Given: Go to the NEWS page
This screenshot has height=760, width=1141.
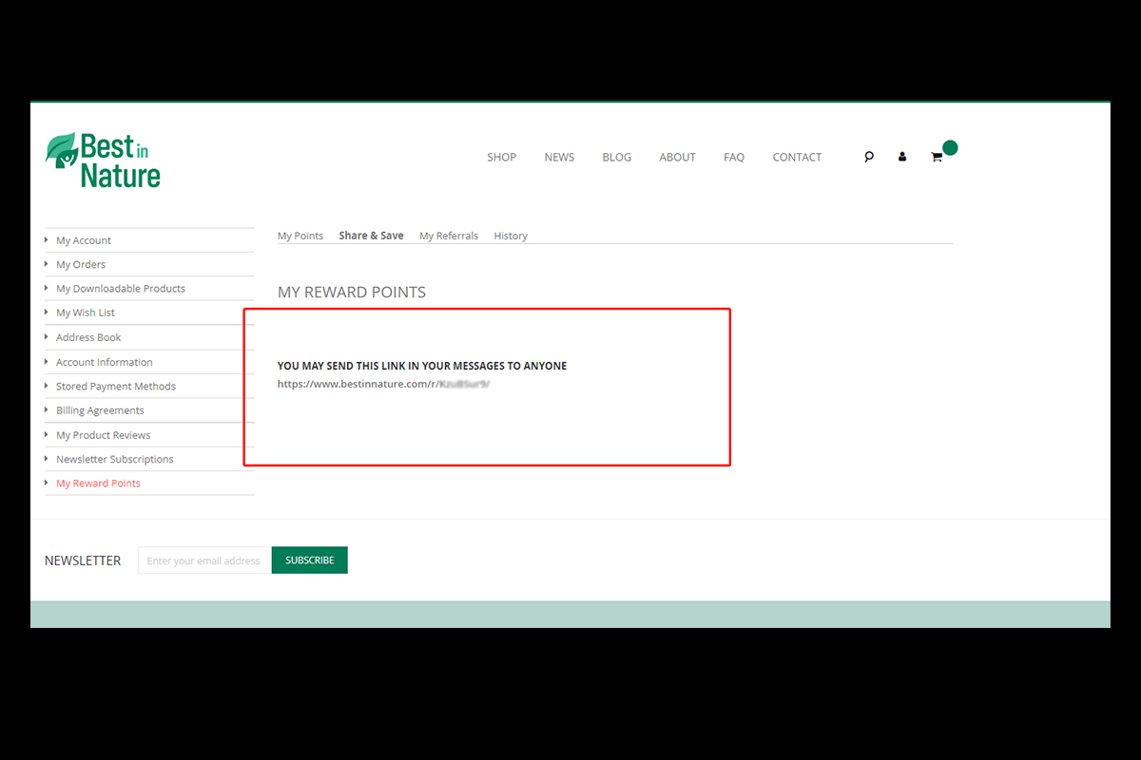Looking at the screenshot, I should pos(559,157).
